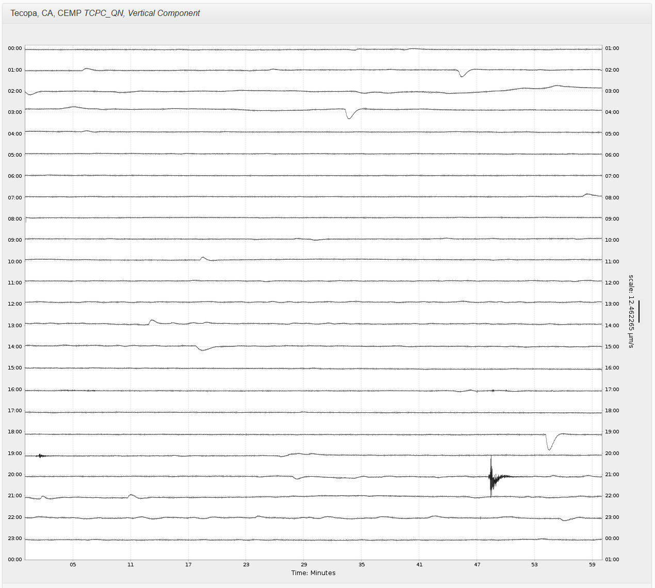This screenshot has height=588, width=655.
Task: Click the downward dip on the 03:00 trace
Action: point(350,113)
